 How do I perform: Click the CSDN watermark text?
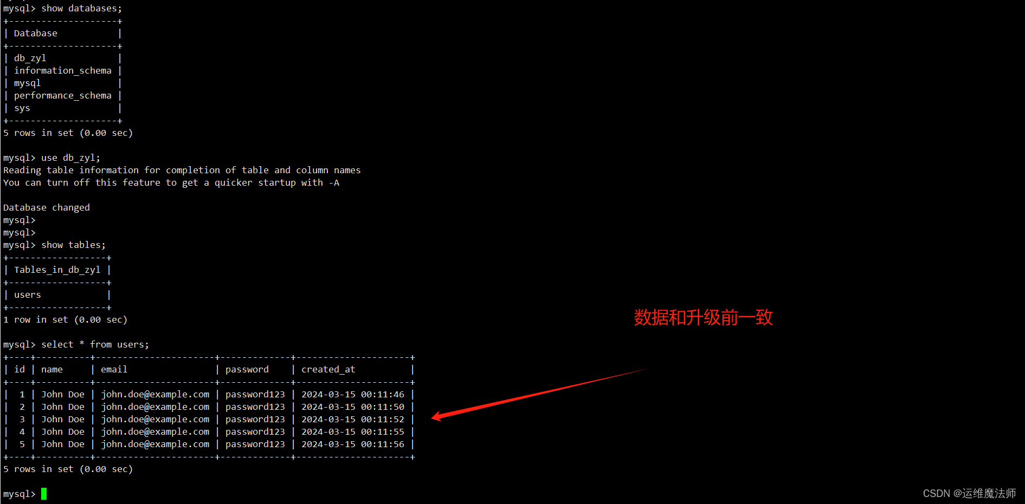pyautogui.click(x=969, y=493)
